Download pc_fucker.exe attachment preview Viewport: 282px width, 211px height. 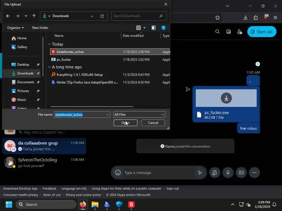[226, 98]
